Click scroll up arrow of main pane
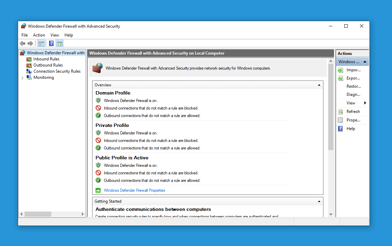The image size is (392, 246). (x=331, y=61)
